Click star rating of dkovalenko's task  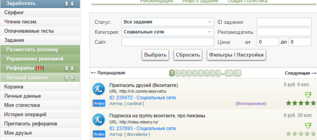pos(301,134)
